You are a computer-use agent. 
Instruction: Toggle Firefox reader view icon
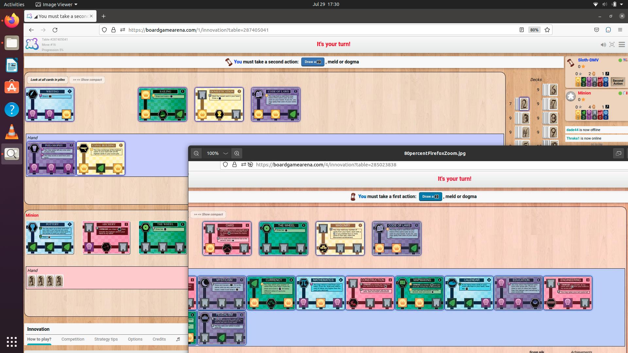[522, 30]
